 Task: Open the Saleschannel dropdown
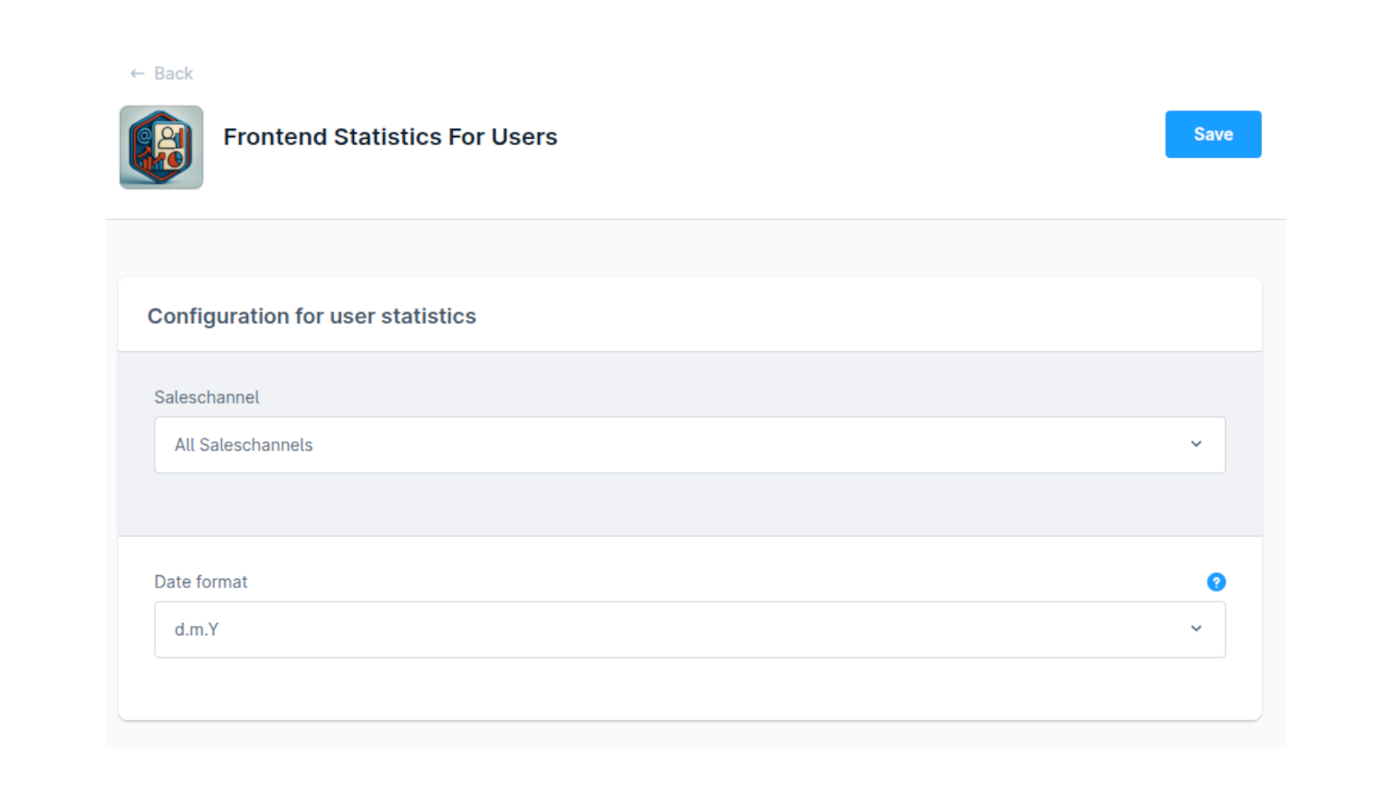[x=689, y=445]
